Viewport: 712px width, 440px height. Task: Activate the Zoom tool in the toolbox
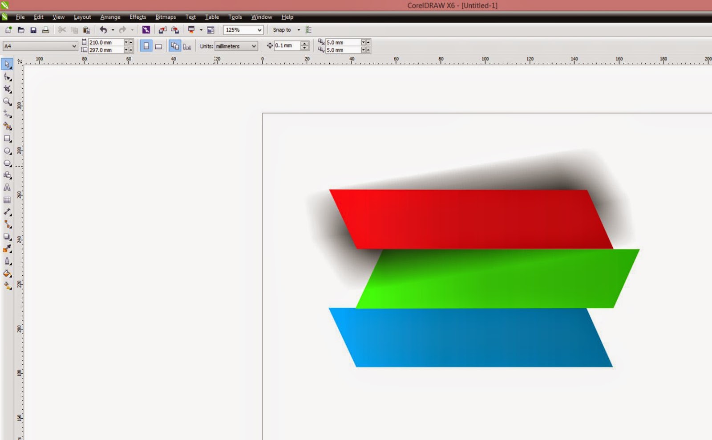(7, 102)
